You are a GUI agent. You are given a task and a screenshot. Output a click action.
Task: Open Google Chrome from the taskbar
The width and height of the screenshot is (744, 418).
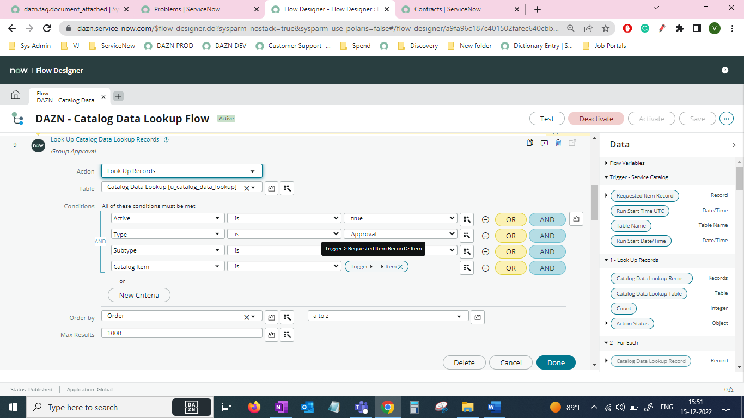[387, 407]
